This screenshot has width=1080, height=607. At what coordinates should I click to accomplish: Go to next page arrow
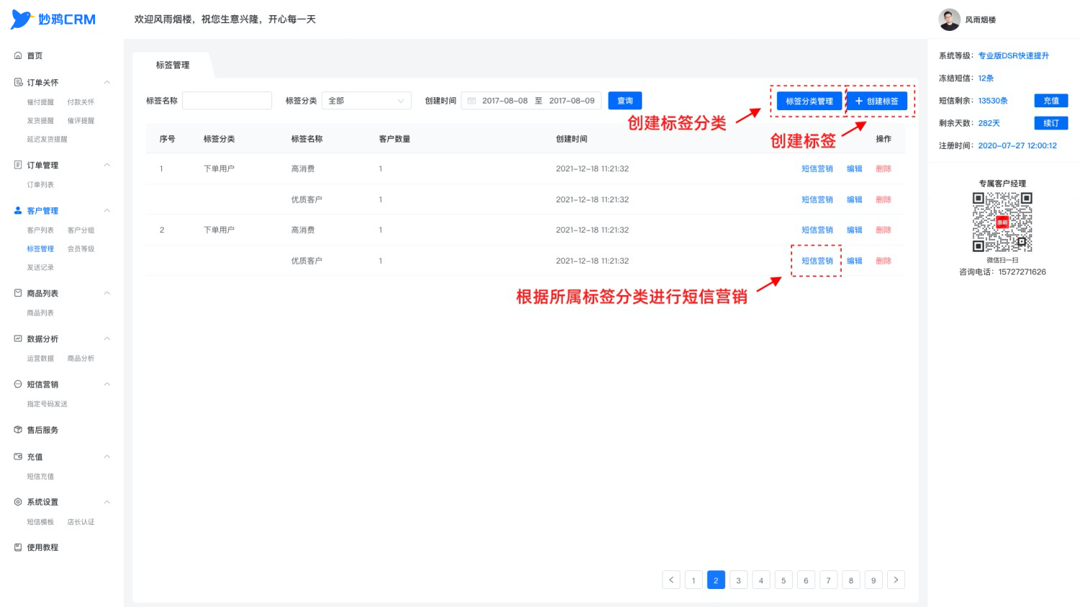click(x=896, y=580)
